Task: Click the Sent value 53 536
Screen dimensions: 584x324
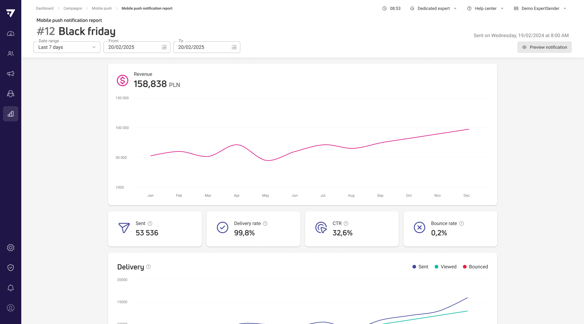Action: pos(147,233)
